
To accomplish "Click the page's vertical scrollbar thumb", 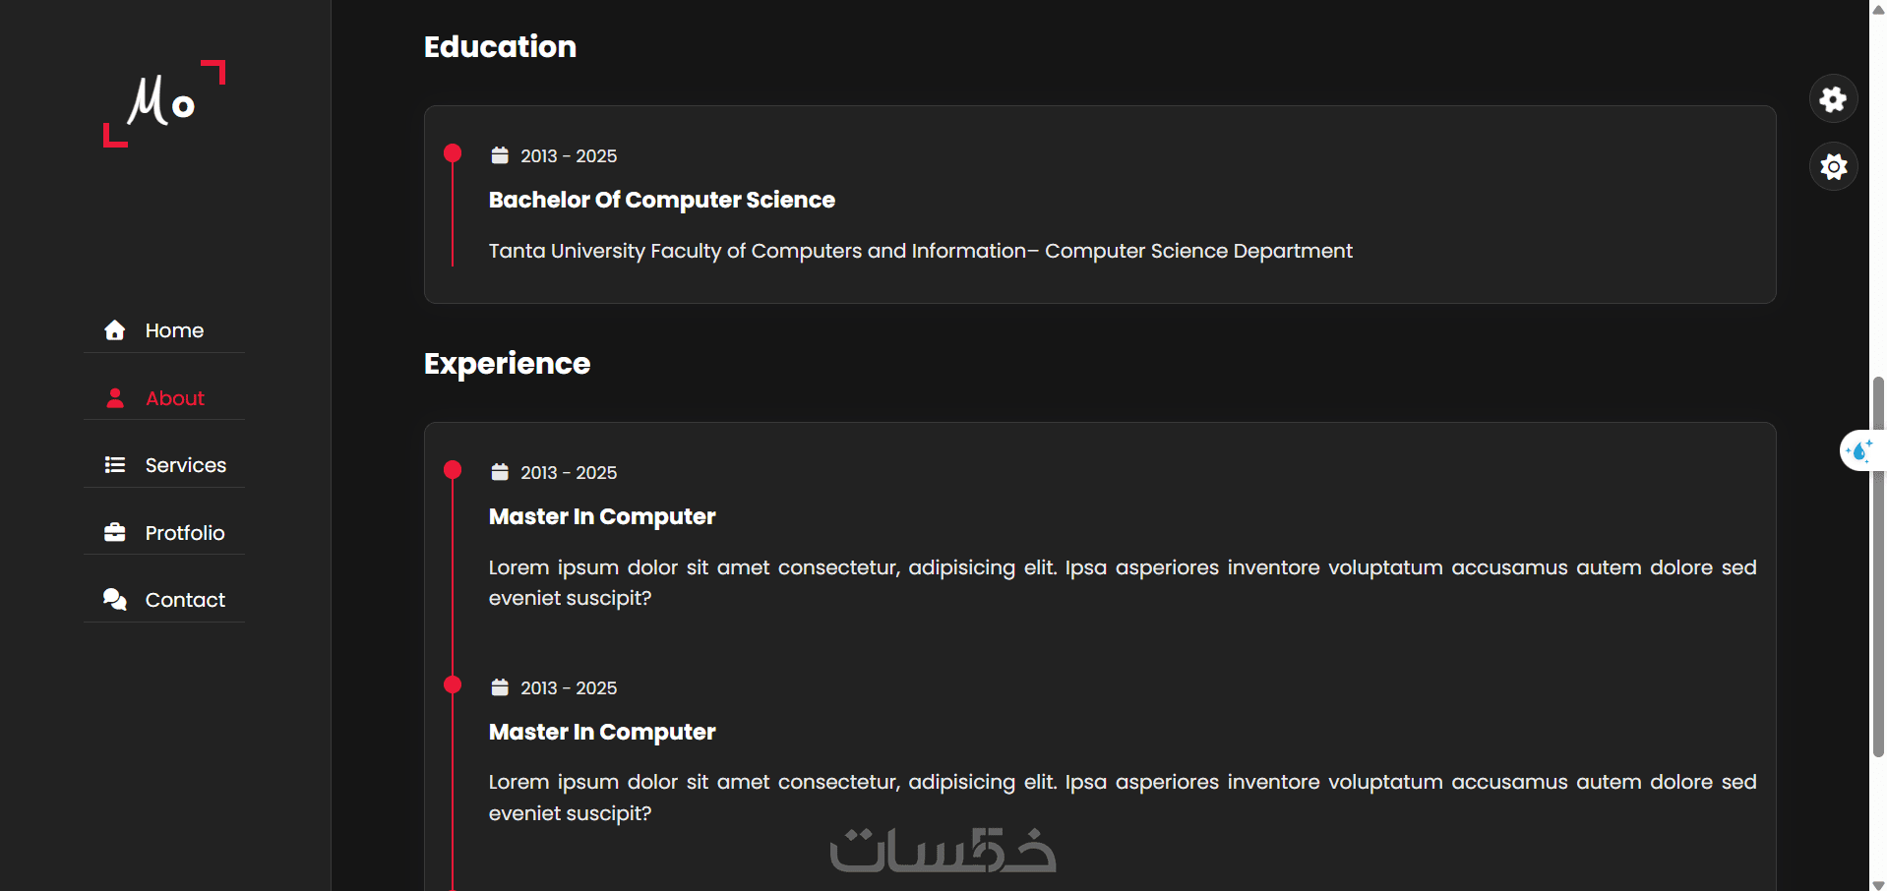I will coord(1878,565).
